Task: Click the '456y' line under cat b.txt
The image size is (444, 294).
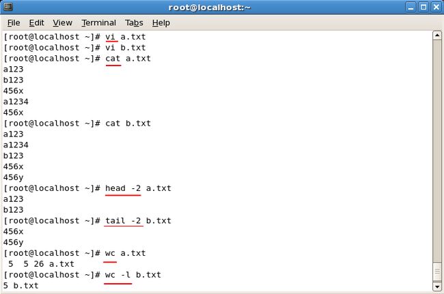Action: 13,177
